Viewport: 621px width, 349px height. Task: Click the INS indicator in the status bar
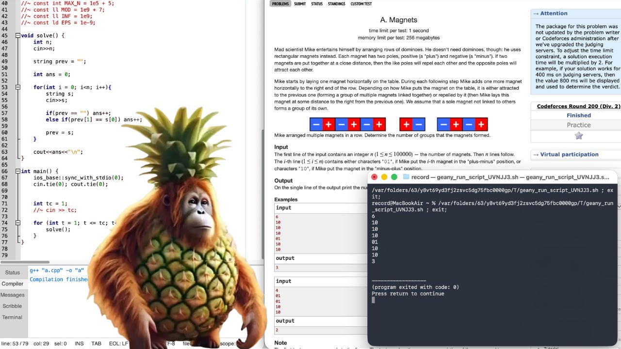(79, 344)
